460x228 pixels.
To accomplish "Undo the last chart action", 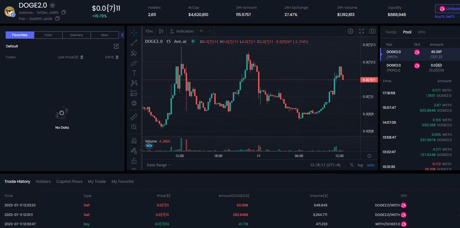I will [x=202, y=31].
